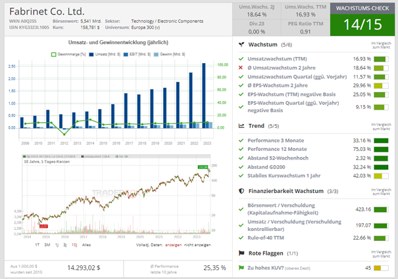
Task: Click the 2023 Umsatz bar in chart
Action: tap(204, 96)
